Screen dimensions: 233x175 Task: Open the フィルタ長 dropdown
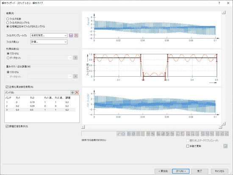click(x=49, y=42)
